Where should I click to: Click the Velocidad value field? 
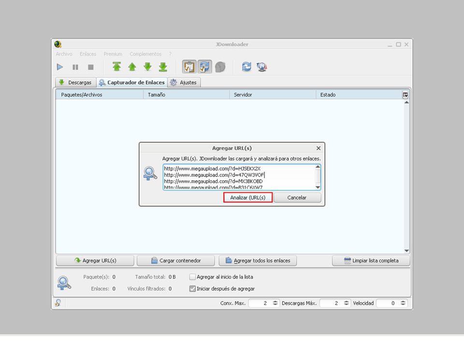point(388,303)
